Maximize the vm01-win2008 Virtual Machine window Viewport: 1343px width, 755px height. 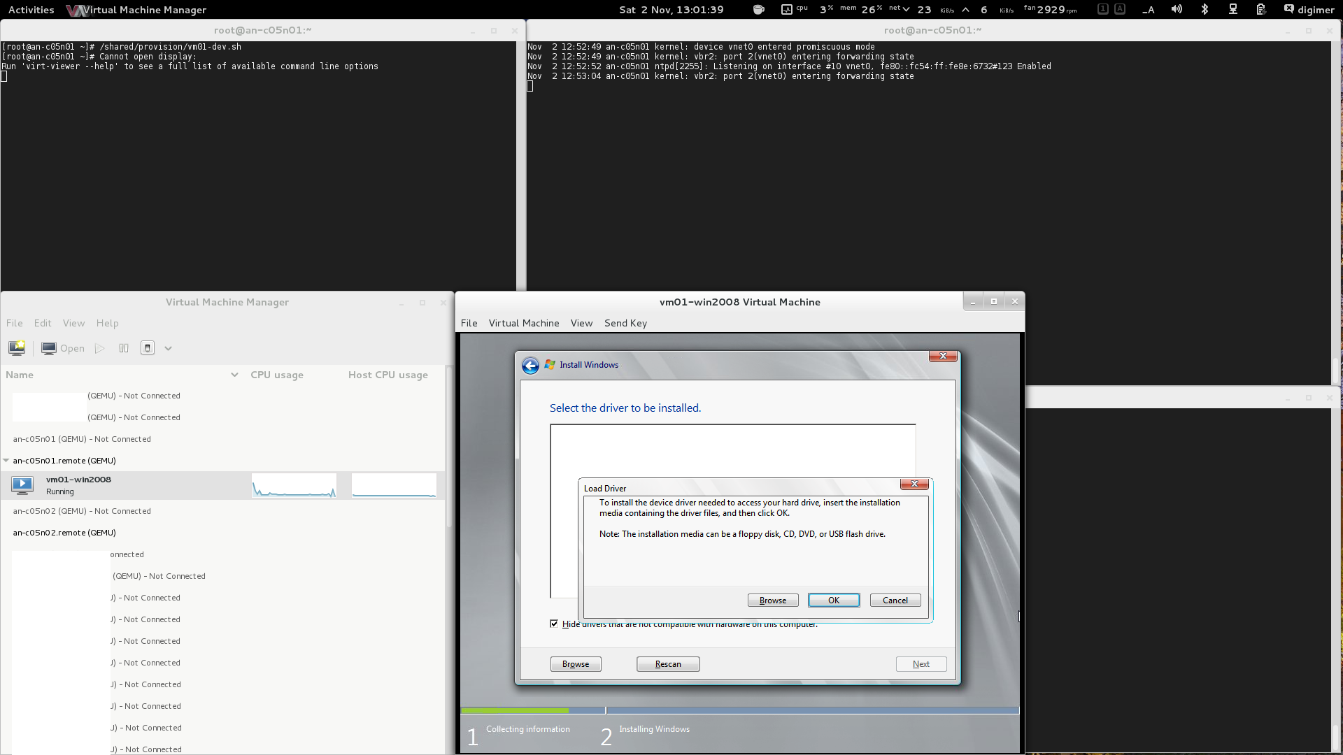[x=994, y=301]
